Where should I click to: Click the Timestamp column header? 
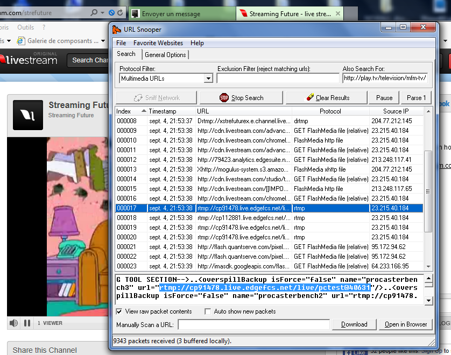(172, 111)
